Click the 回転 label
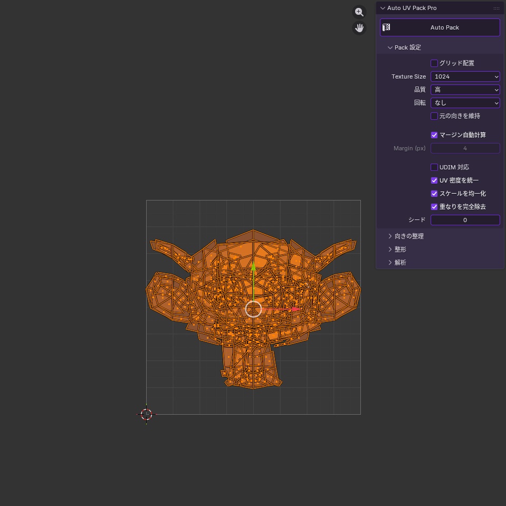 tap(420, 103)
